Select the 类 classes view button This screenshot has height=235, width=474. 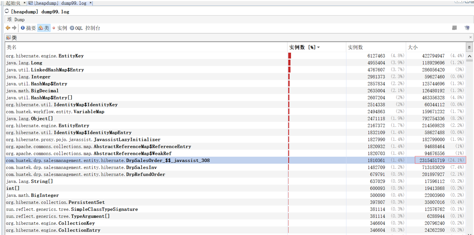click(x=44, y=28)
